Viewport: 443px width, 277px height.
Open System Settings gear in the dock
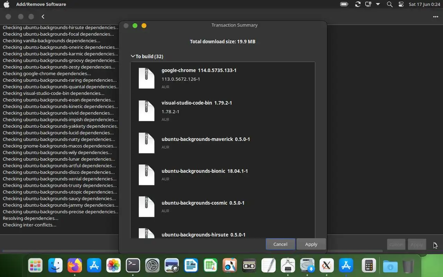point(152,266)
